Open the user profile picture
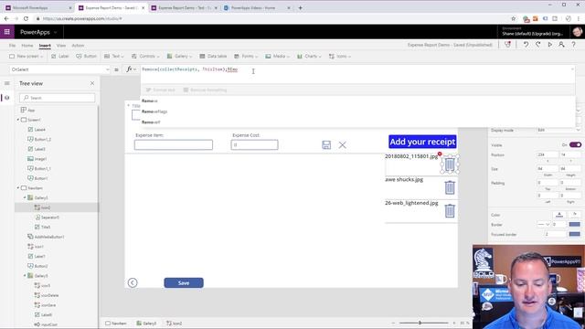 coord(577,32)
